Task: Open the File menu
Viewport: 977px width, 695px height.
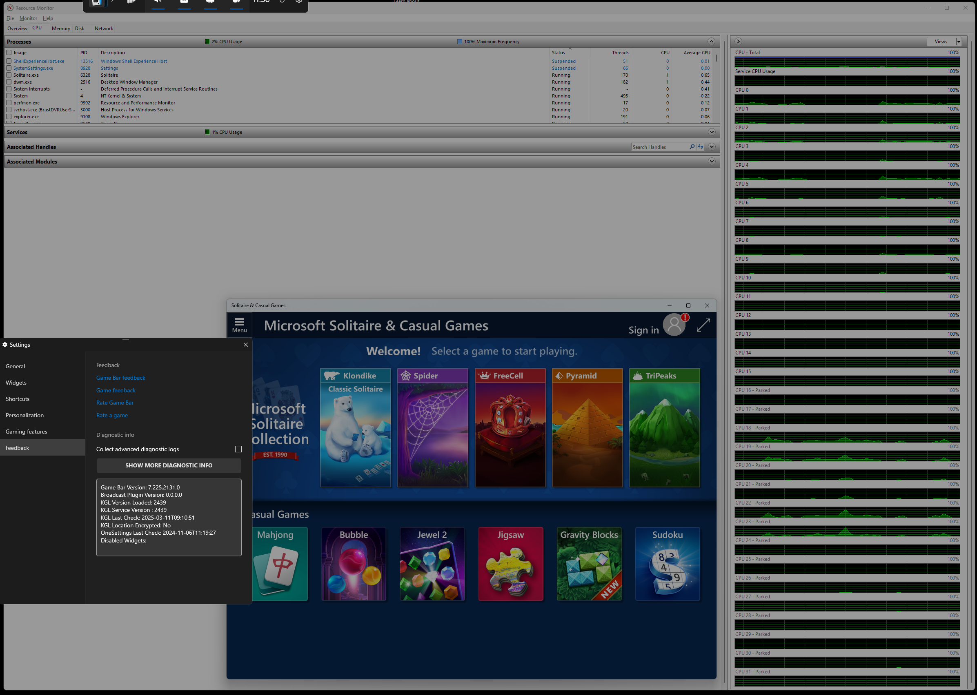Action: coord(10,18)
